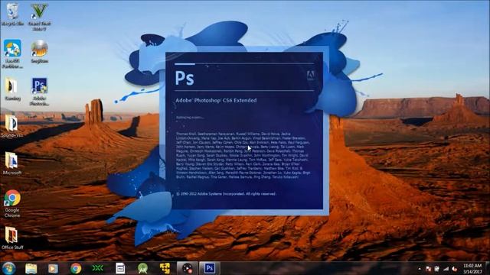Image resolution: width=490 pixels, height=275 pixels.
Task: Click the Ps logo on splash screen
Action: 185,78
